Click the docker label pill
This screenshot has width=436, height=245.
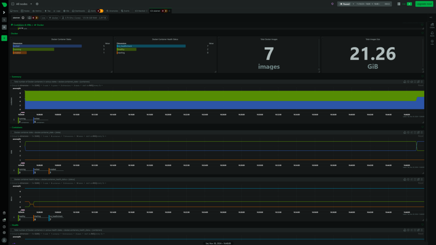click(54, 18)
